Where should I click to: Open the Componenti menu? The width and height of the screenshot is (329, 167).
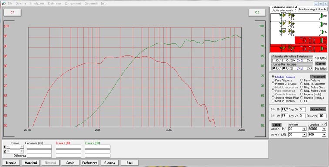coord(73,3)
